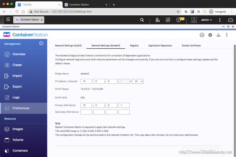This screenshot has width=236, height=157.
Task: Open the subnet mask 24 dropdown
Action: (x=137, y=81)
